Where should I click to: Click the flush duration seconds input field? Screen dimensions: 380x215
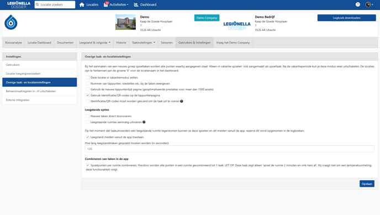tap(230, 149)
